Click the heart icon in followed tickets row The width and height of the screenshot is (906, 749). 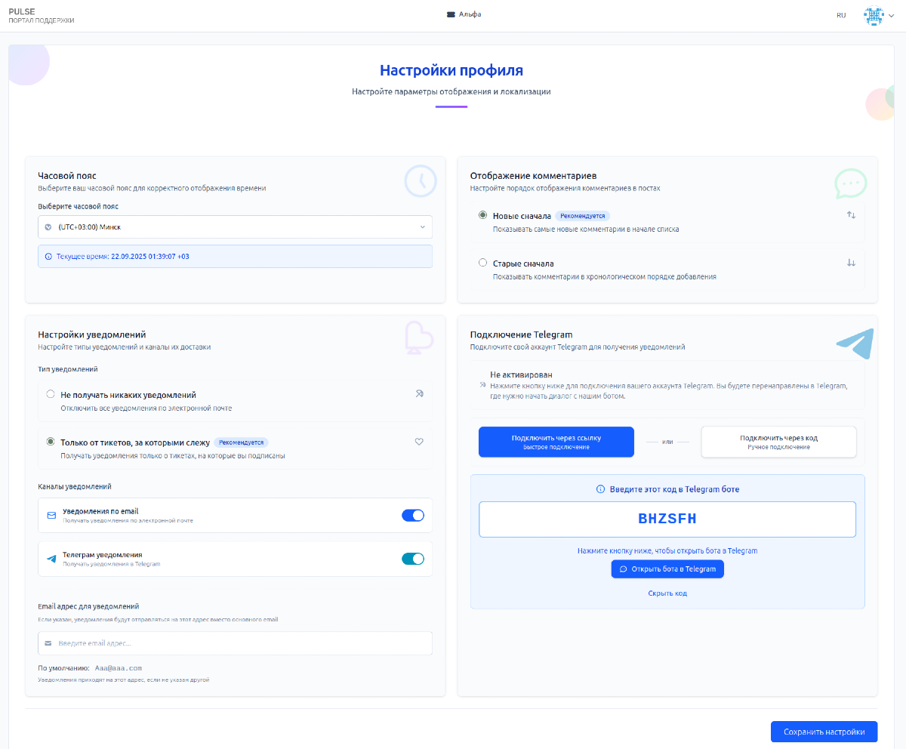click(419, 442)
